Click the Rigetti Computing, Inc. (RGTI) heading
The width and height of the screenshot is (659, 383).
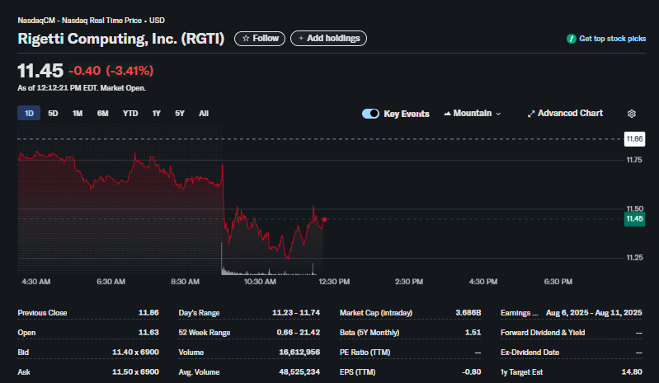tap(121, 39)
